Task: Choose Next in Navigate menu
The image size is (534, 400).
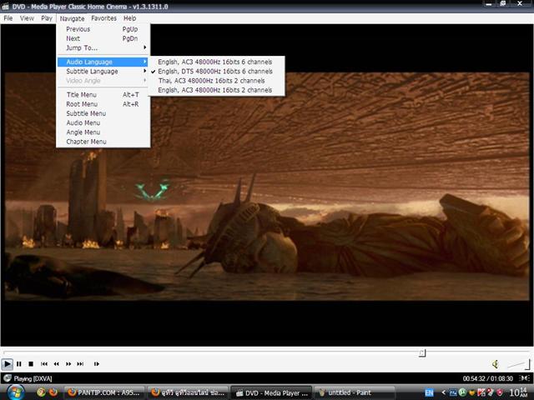Action: click(x=103, y=38)
